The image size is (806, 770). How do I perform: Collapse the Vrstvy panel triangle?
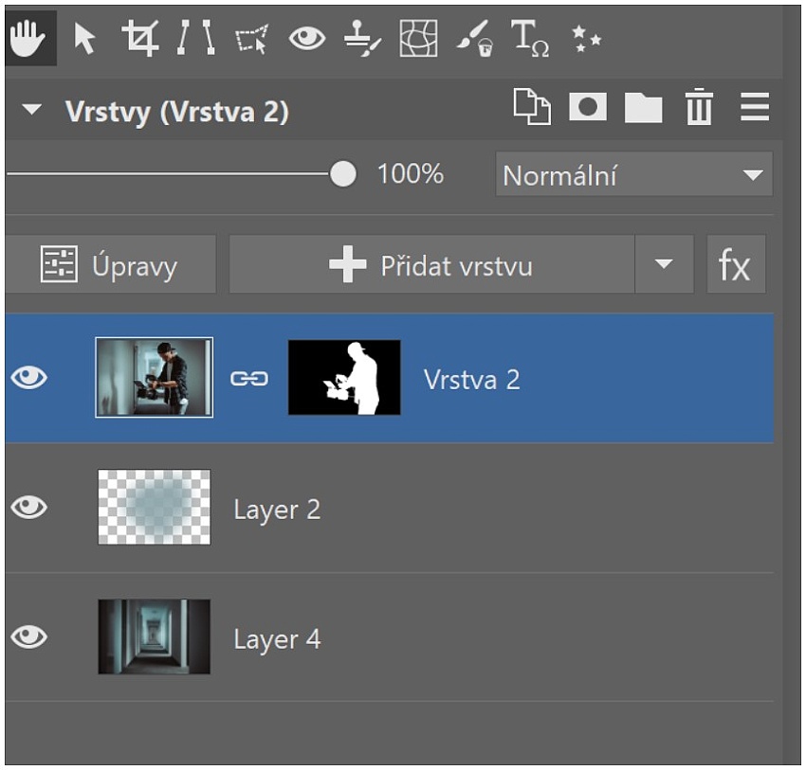(x=32, y=109)
